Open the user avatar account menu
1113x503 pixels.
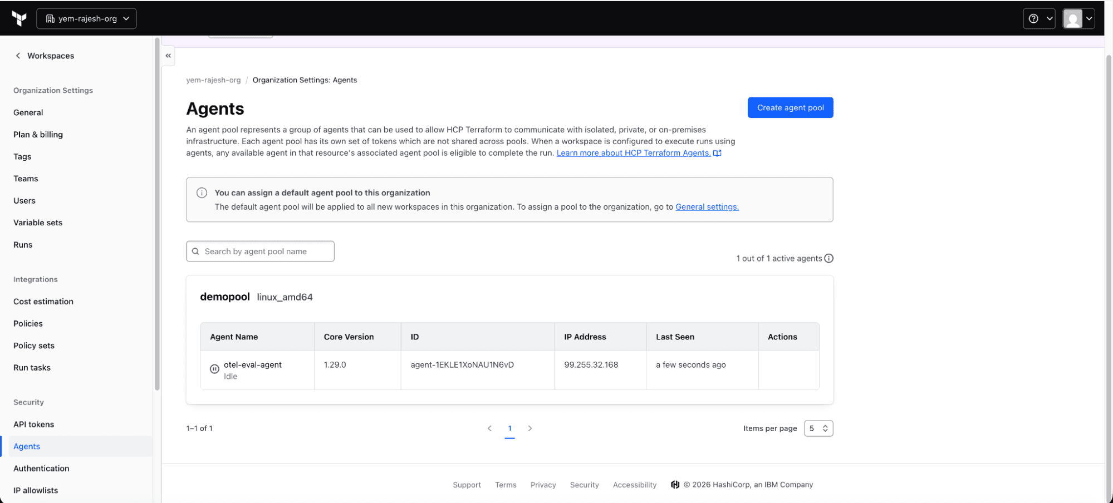coord(1078,18)
